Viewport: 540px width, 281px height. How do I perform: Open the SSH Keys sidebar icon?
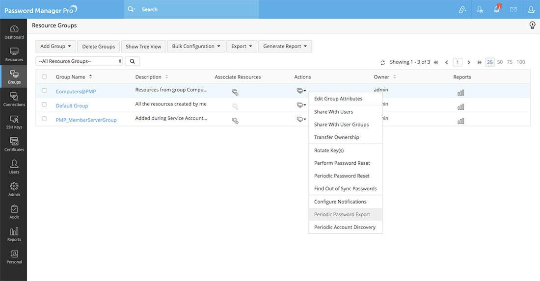pos(14,121)
